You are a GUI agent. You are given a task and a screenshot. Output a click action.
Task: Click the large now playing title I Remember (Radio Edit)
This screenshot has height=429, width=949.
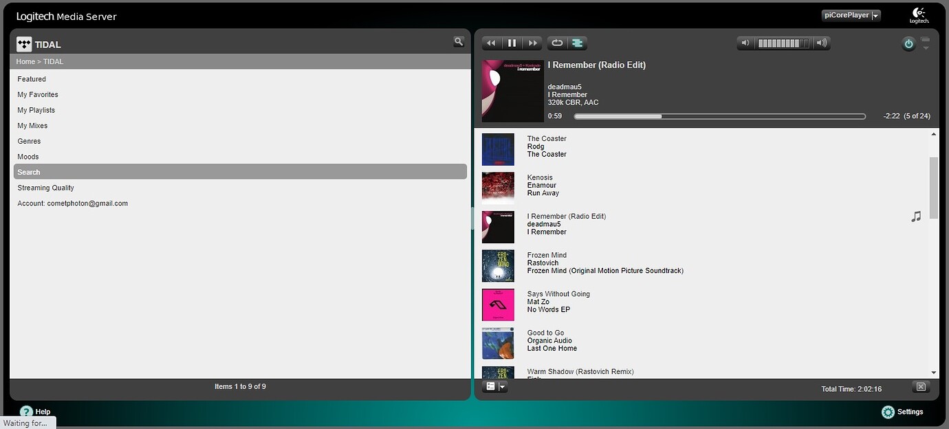(x=596, y=65)
